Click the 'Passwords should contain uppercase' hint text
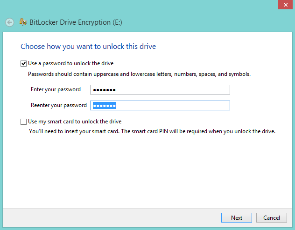The height and width of the screenshot is (230, 295). pos(139,74)
